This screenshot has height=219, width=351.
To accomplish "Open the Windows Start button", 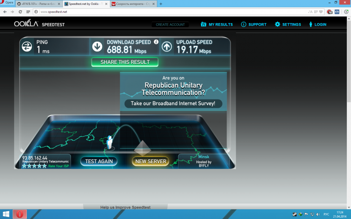I will pos(6,214).
